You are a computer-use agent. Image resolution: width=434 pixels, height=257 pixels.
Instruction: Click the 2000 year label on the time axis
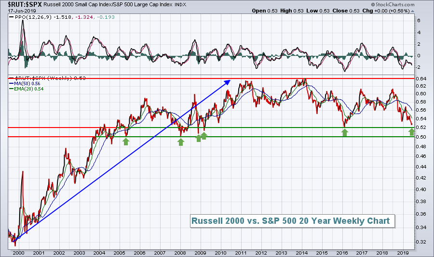tap(19, 253)
